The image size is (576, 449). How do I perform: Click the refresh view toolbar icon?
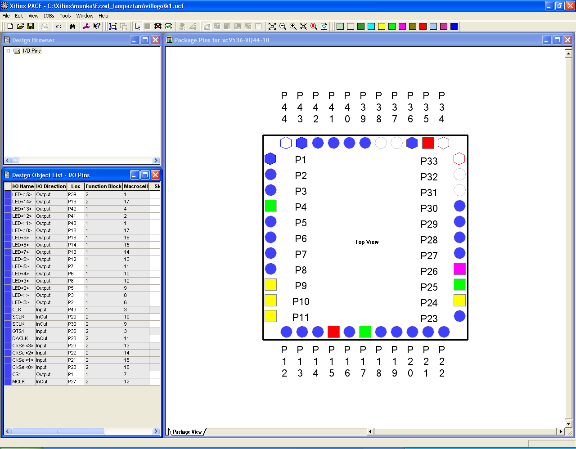[x=324, y=27]
